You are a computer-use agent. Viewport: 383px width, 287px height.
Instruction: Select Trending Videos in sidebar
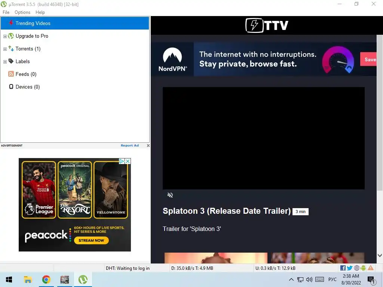[x=75, y=23]
